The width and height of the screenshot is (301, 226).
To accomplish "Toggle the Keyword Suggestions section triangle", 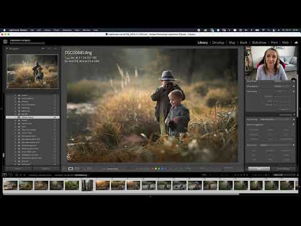I will [x=293, y=125].
